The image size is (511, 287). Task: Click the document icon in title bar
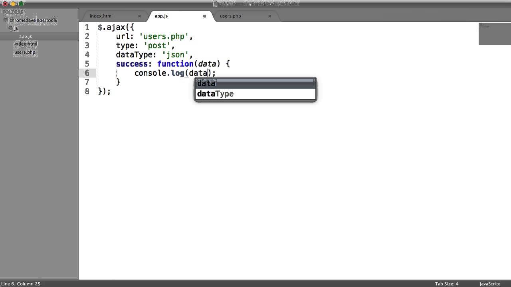(x=215, y=4)
